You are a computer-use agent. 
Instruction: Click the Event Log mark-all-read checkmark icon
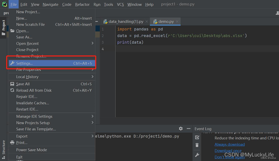pyautogui.click(x=197, y=137)
